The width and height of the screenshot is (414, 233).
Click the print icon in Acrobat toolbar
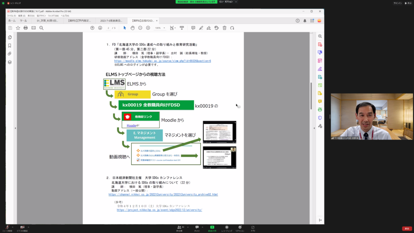coord(25,28)
